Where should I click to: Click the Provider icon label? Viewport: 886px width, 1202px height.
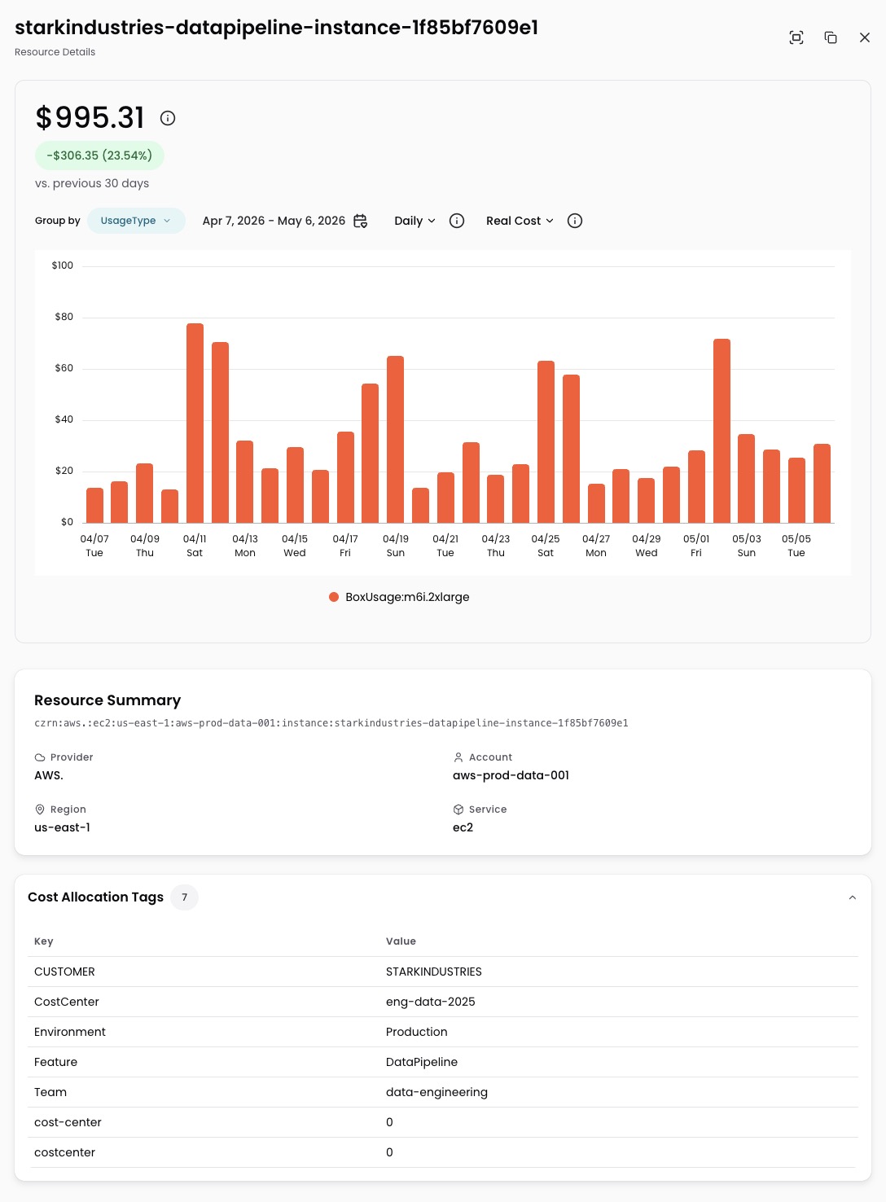point(64,757)
